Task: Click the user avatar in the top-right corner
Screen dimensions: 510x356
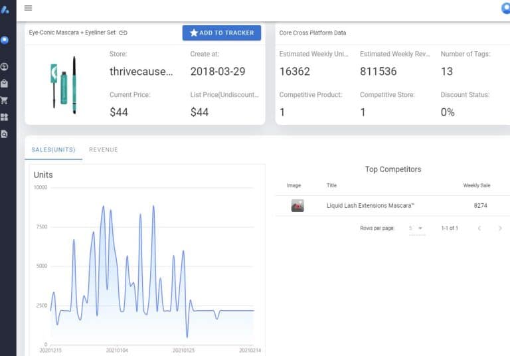Action: 505,9
